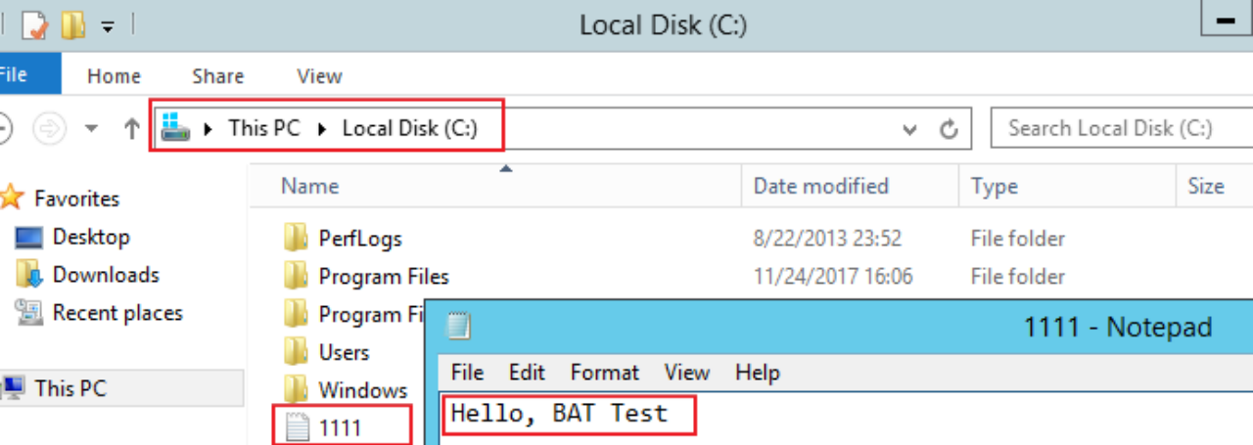Open recent locations dropdown arrow
Viewport: 1253px width, 445px height.
tap(91, 128)
